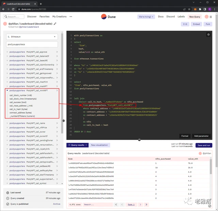Image resolution: width=218 pixels, height=211 pixels.
Task: Expand the PoolyNFT_call_approve table
Action: (x=7, y=52)
